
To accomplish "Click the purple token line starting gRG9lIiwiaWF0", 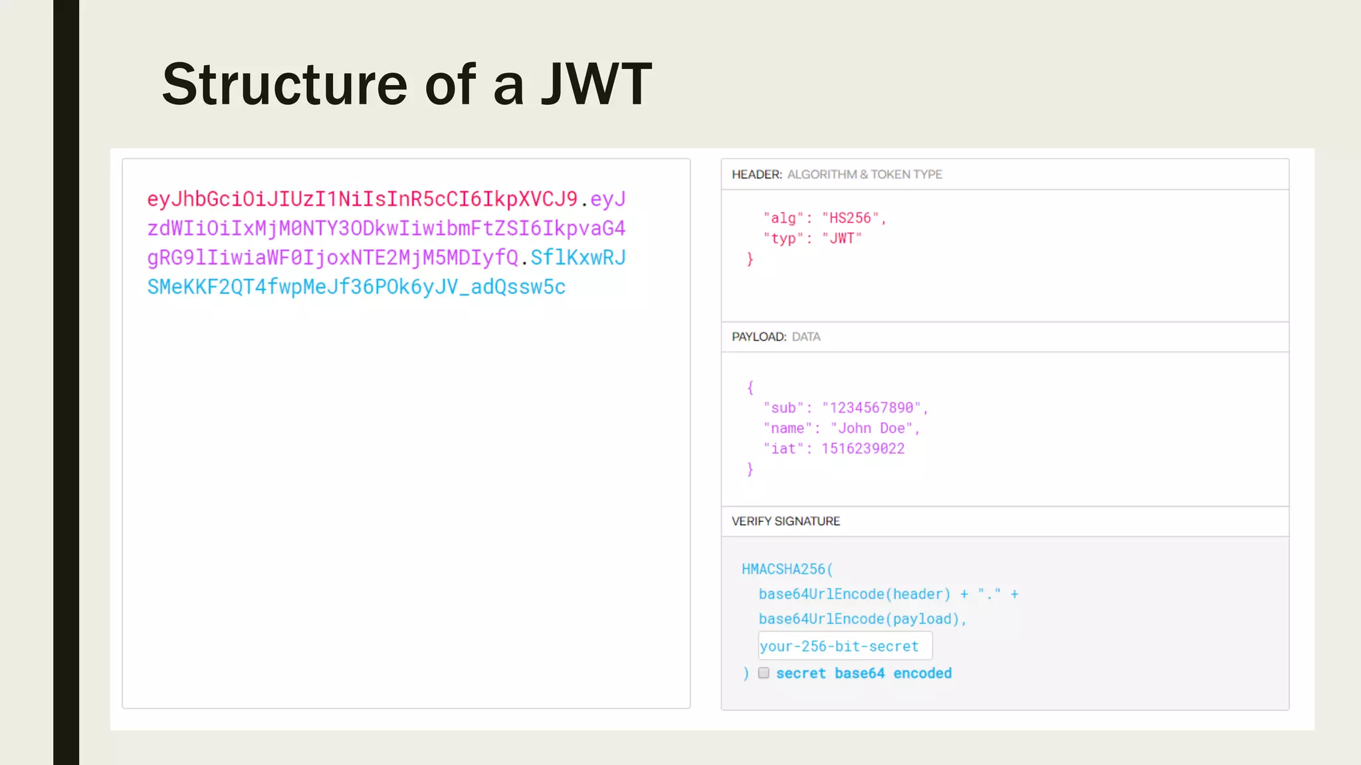I will tap(332, 257).
